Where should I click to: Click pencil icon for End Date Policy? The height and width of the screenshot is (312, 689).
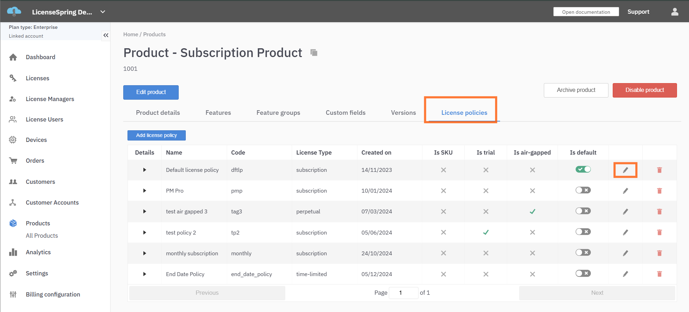point(625,274)
